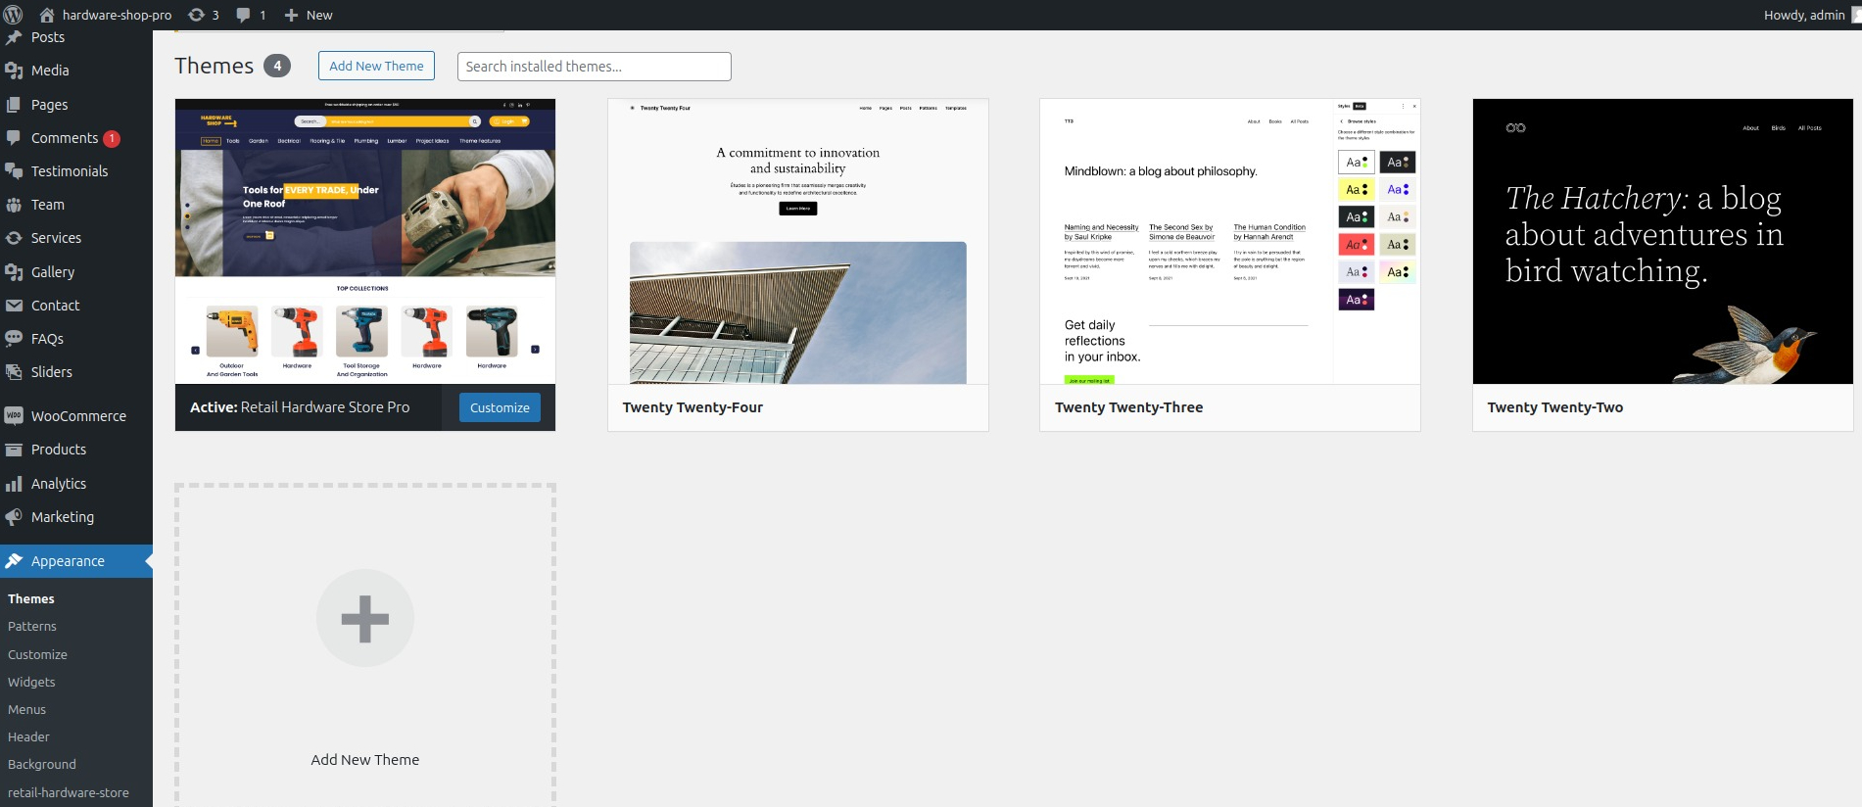Open the hardware-shop-pro site home icon
The height and width of the screenshot is (807, 1862).
pyautogui.click(x=47, y=15)
